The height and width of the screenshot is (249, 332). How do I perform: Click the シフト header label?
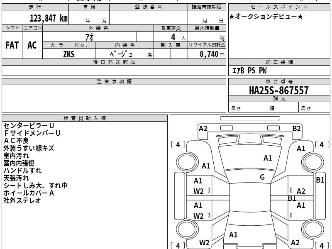(x=12, y=28)
